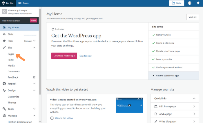Select My Home in sidebar
This screenshot has height=123, width=203.
pos(19,27)
